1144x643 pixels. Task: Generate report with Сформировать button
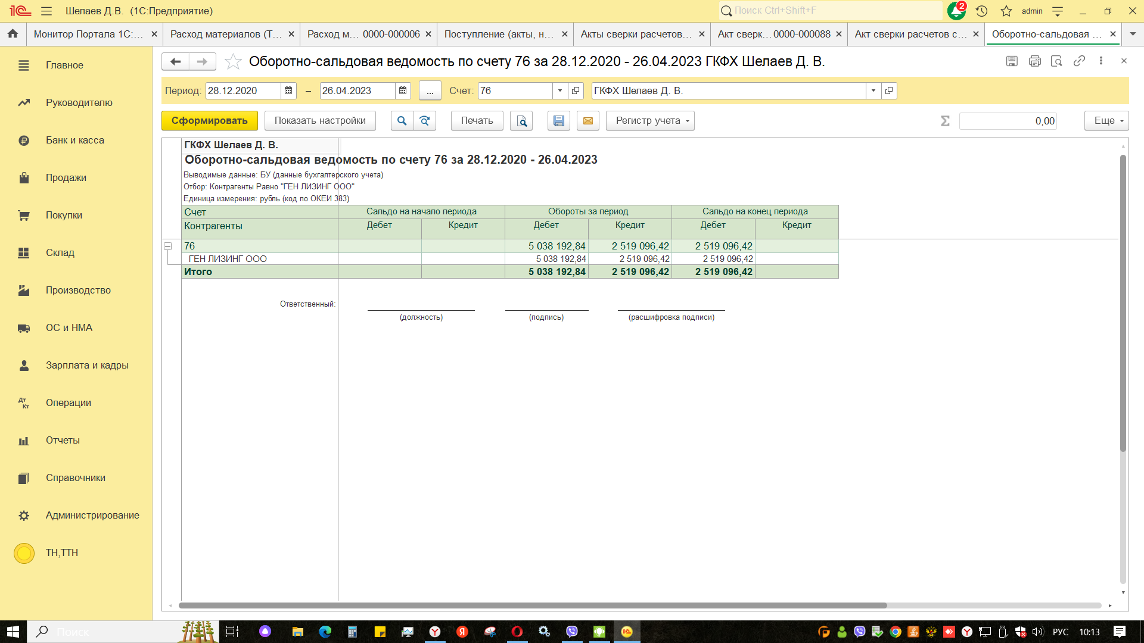[210, 120]
